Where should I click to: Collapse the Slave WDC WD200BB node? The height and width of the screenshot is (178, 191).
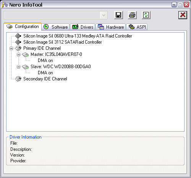pyautogui.click(x=18, y=67)
